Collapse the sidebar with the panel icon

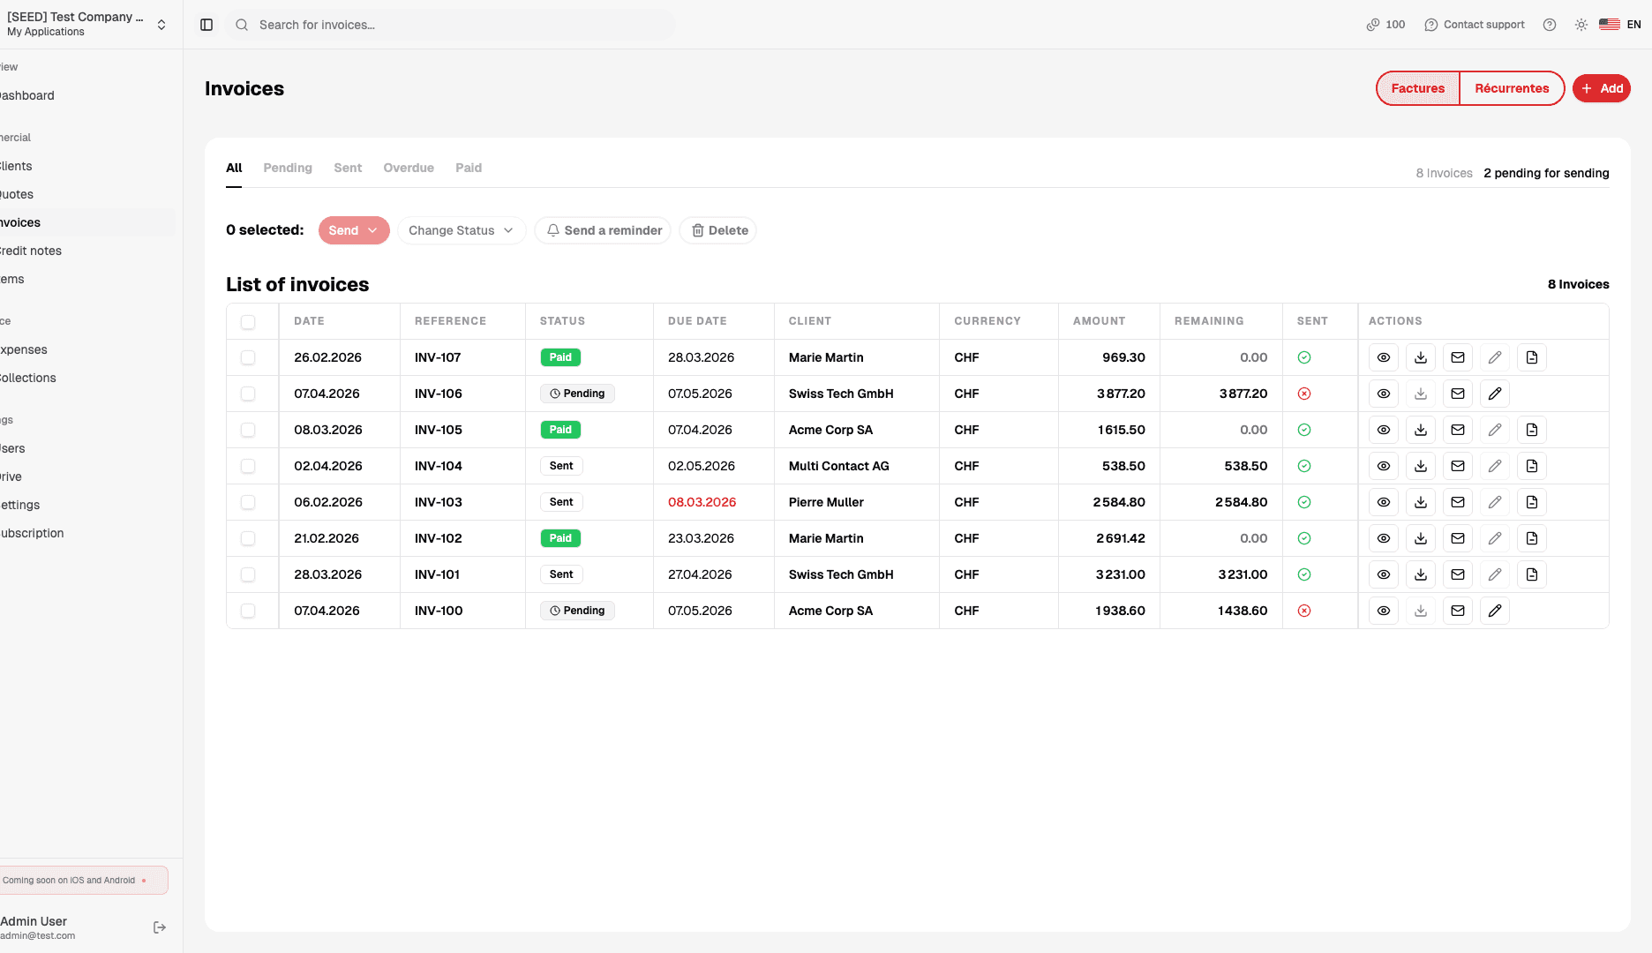[x=206, y=25]
